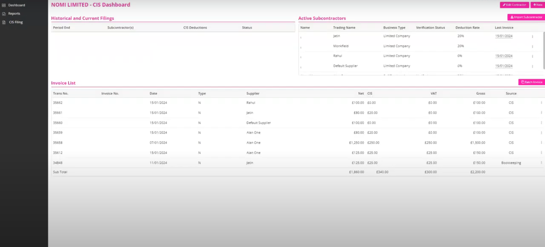Click the £2,200.00 gross sub total
Image resolution: width=545 pixels, height=247 pixels.
[x=478, y=172]
